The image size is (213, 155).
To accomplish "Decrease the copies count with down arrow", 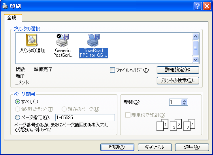I will tap(184, 104).
